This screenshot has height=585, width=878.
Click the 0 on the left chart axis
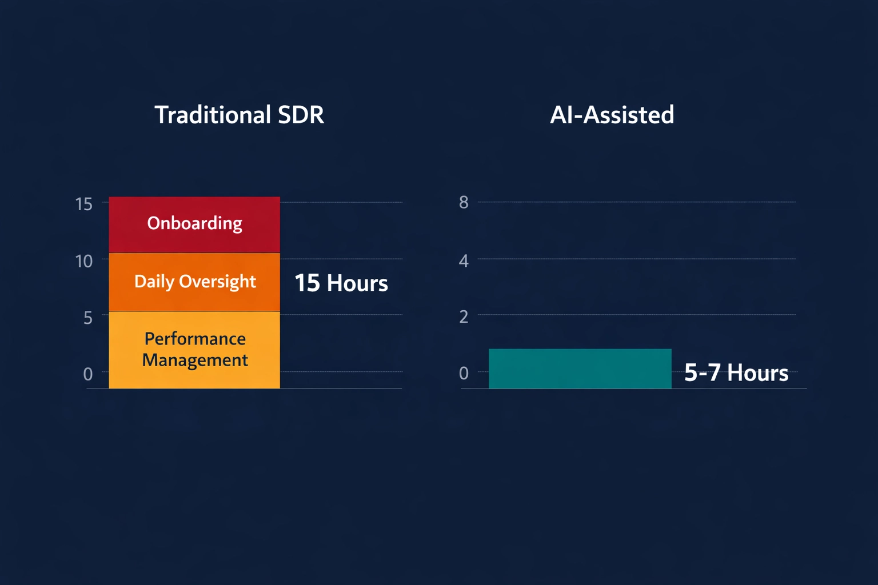pos(87,374)
